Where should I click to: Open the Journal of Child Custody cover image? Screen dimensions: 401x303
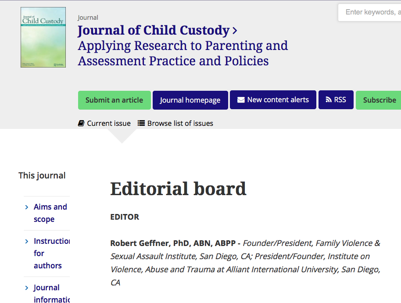coord(43,37)
